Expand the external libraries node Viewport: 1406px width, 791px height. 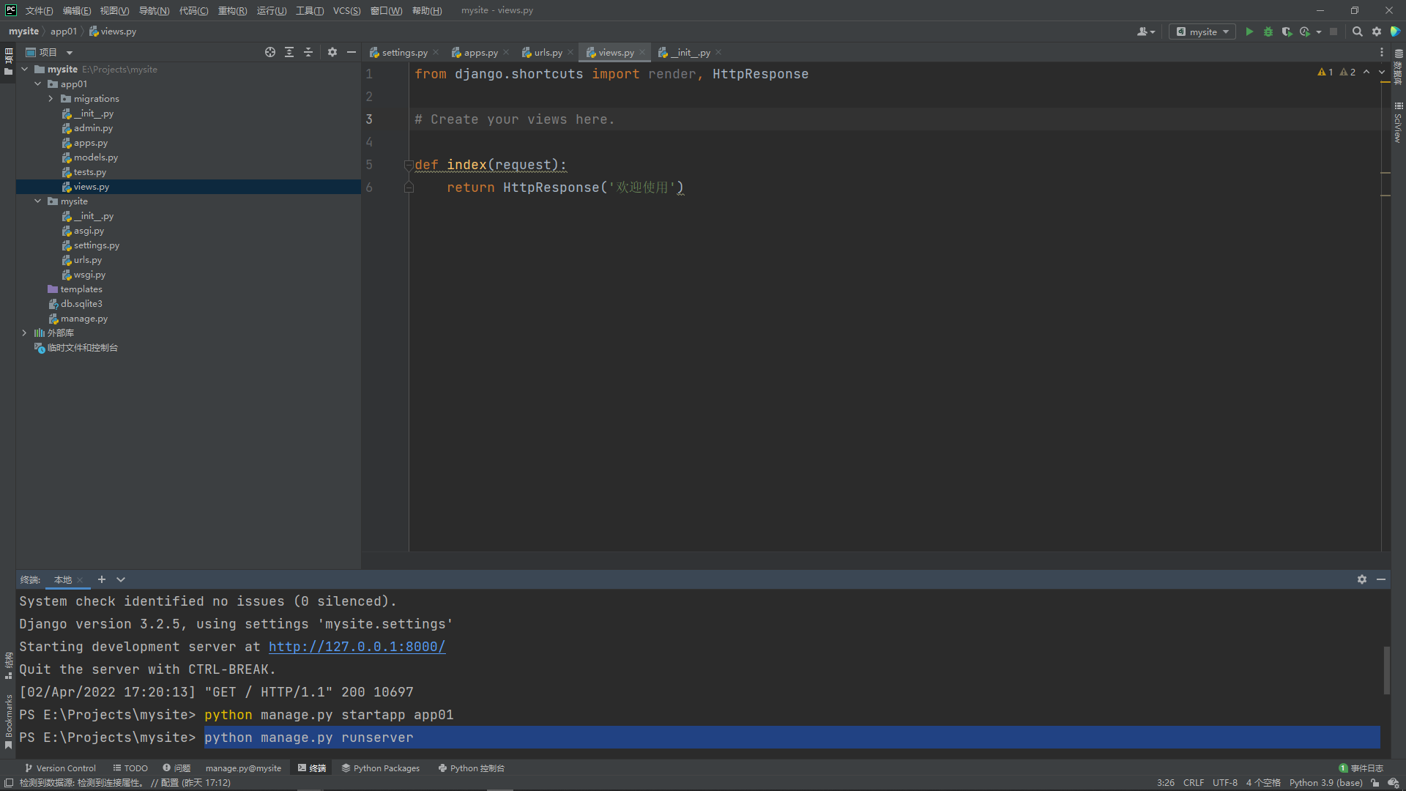pyautogui.click(x=25, y=333)
